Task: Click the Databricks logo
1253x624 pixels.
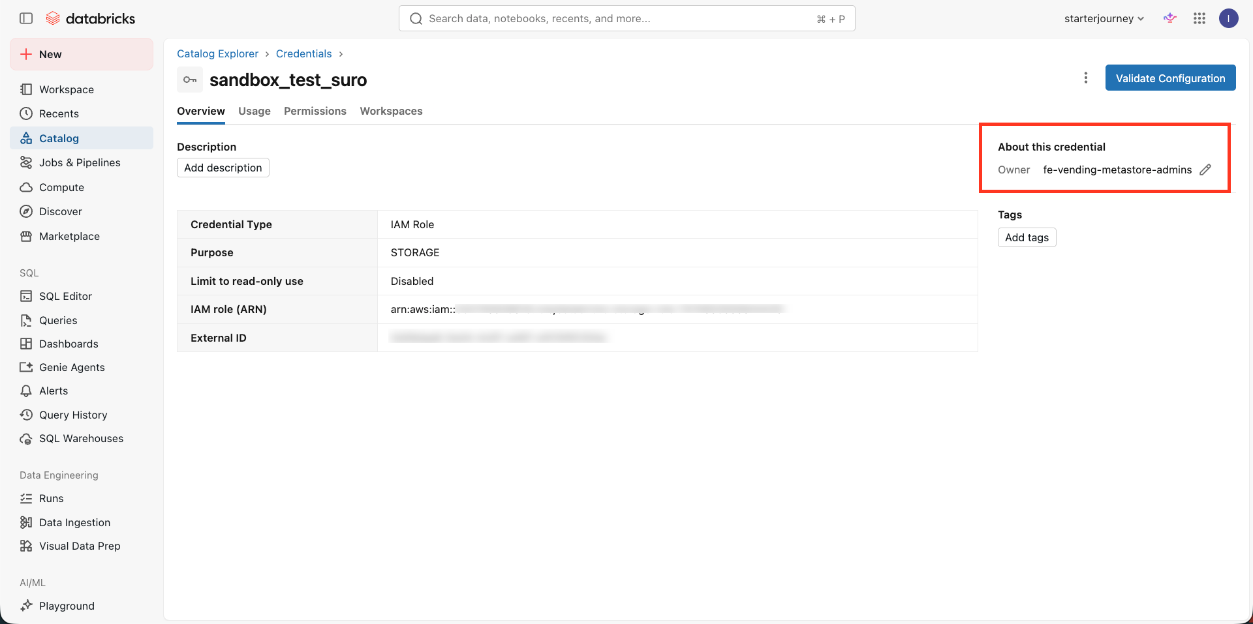Action: [91, 18]
